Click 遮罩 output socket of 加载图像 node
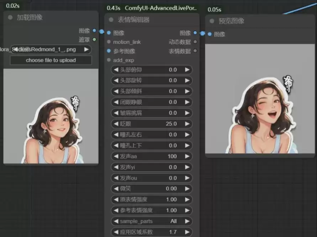This screenshot has width=317, height=237. [94, 39]
